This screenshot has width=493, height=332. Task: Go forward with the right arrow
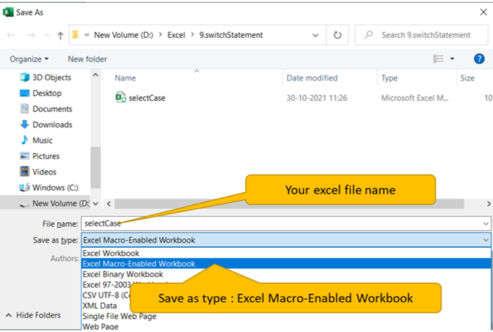click(x=31, y=35)
